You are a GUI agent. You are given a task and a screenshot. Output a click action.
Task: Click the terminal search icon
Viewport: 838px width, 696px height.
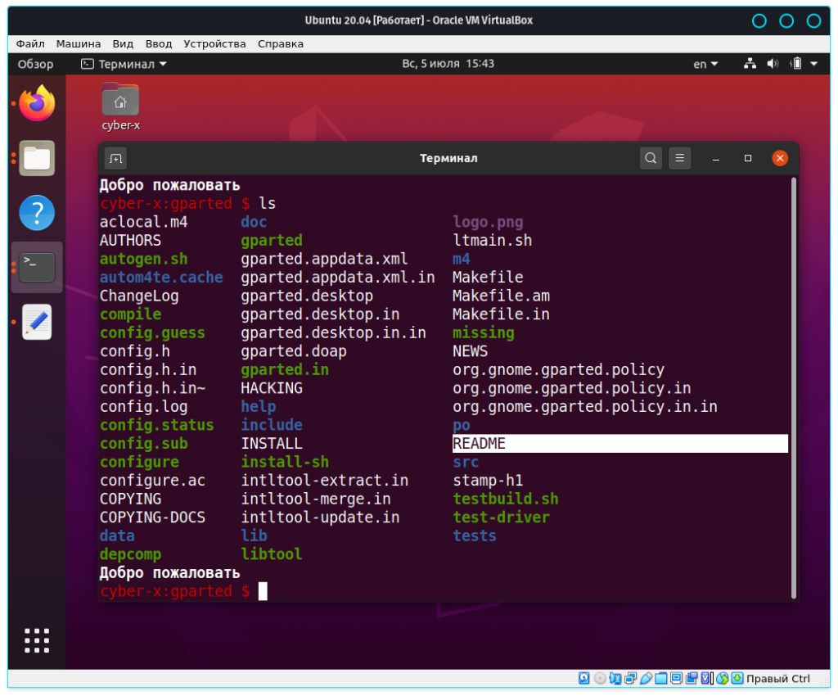click(650, 158)
